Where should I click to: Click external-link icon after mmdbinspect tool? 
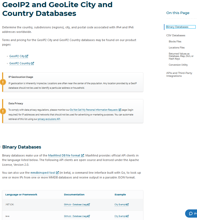[x=57, y=173]
